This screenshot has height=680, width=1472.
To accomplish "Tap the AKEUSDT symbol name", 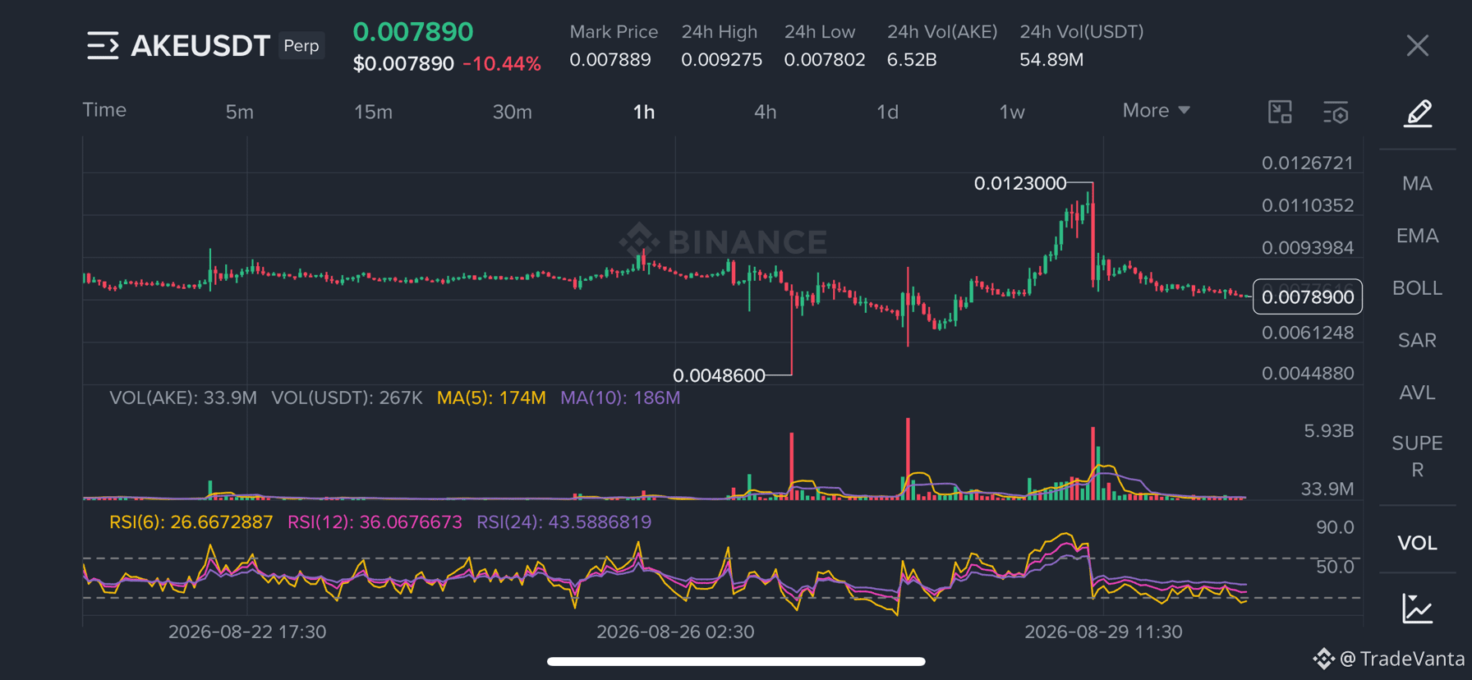I will 200,46.
